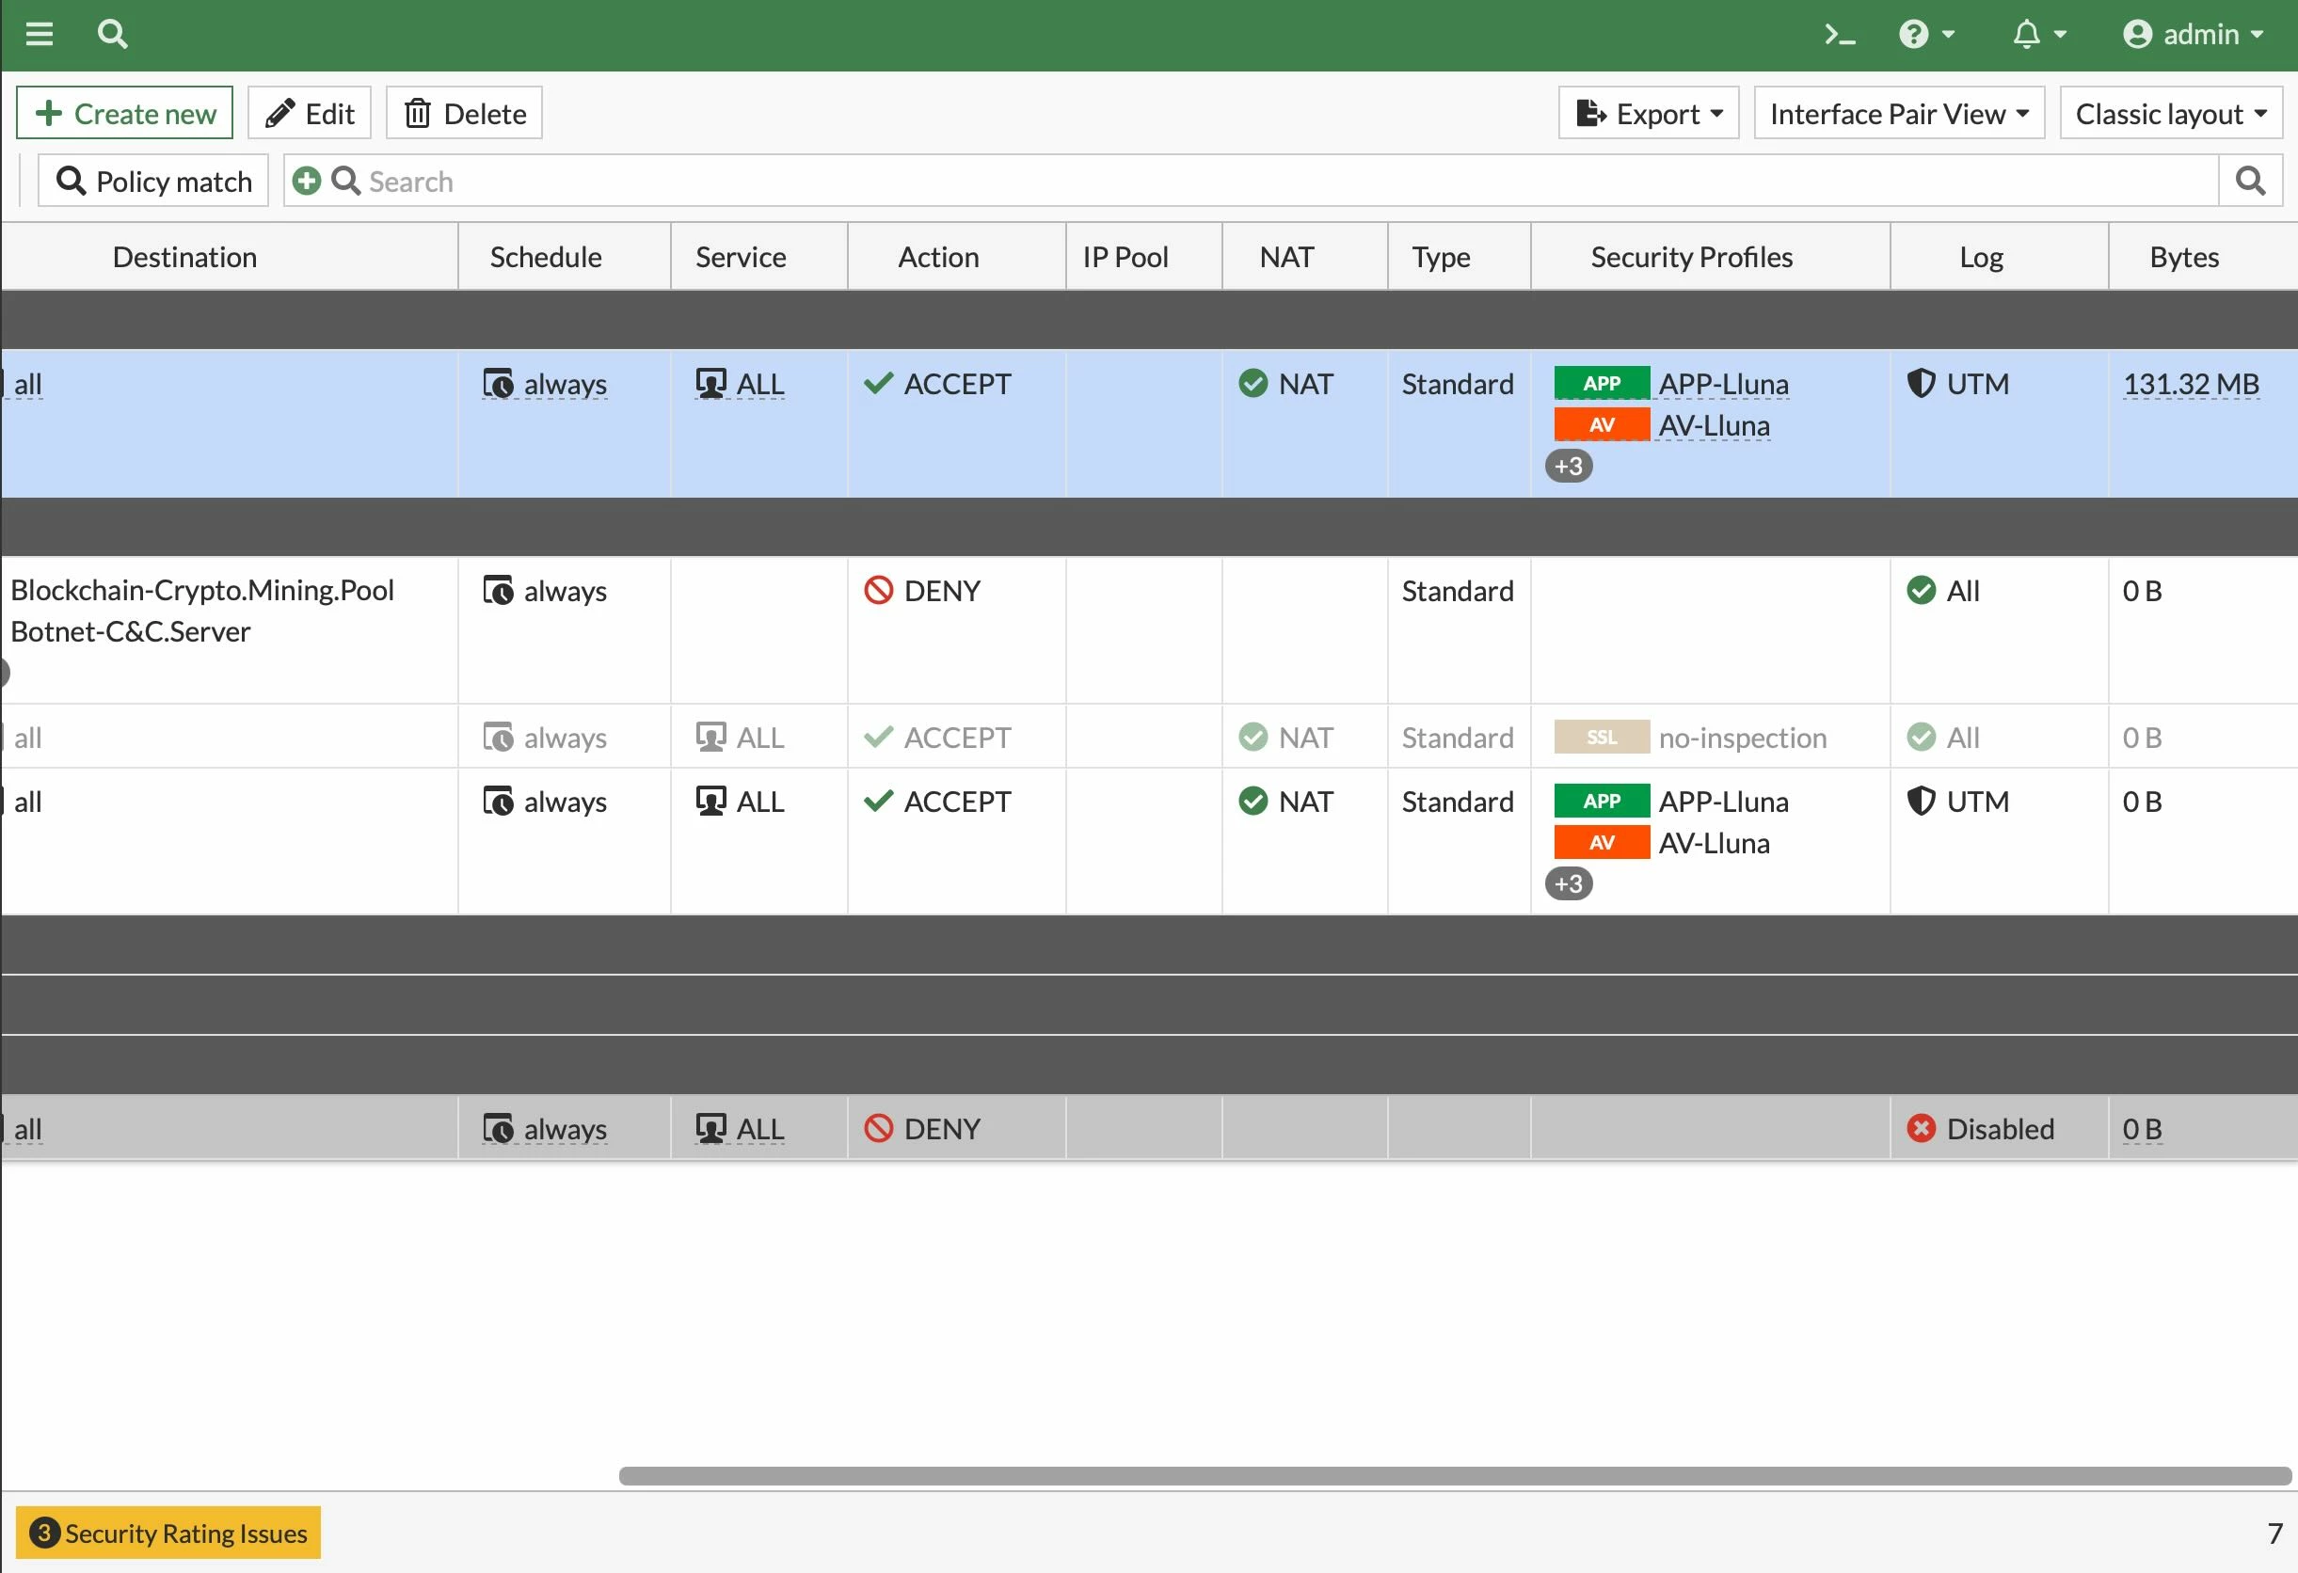Click the APP badge in last ACCEPT row
This screenshot has width=2298, height=1573.
[1602, 801]
